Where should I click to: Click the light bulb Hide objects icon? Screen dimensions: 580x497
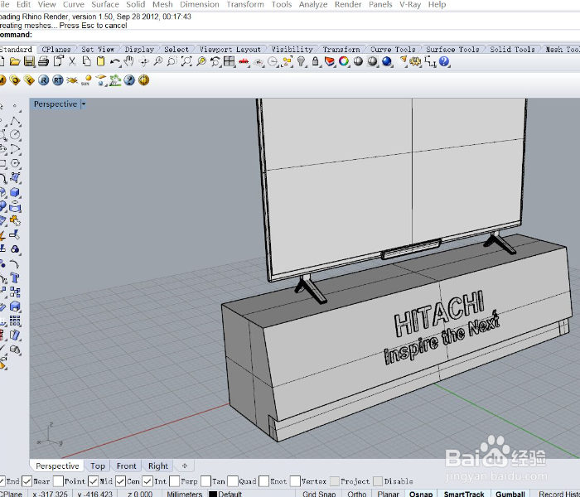point(302,61)
